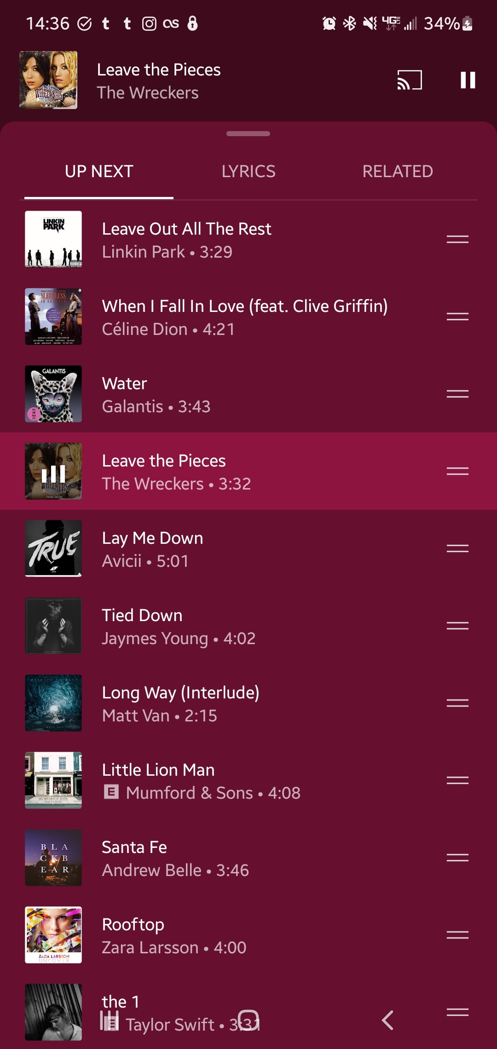497x1049 pixels.
Task: Tap reorder handle for Rooftop
Action: point(457,935)
